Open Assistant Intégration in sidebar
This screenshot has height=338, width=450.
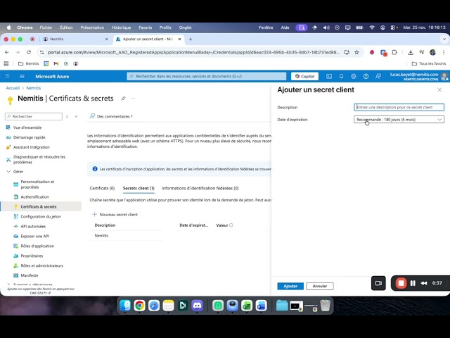(x=31, y=147)
